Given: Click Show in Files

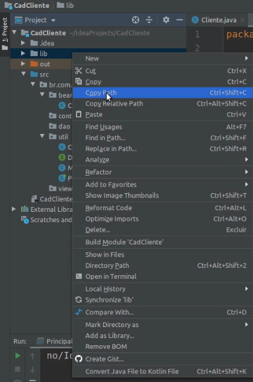Looking at the screenshot, I should tap(163, 255).
